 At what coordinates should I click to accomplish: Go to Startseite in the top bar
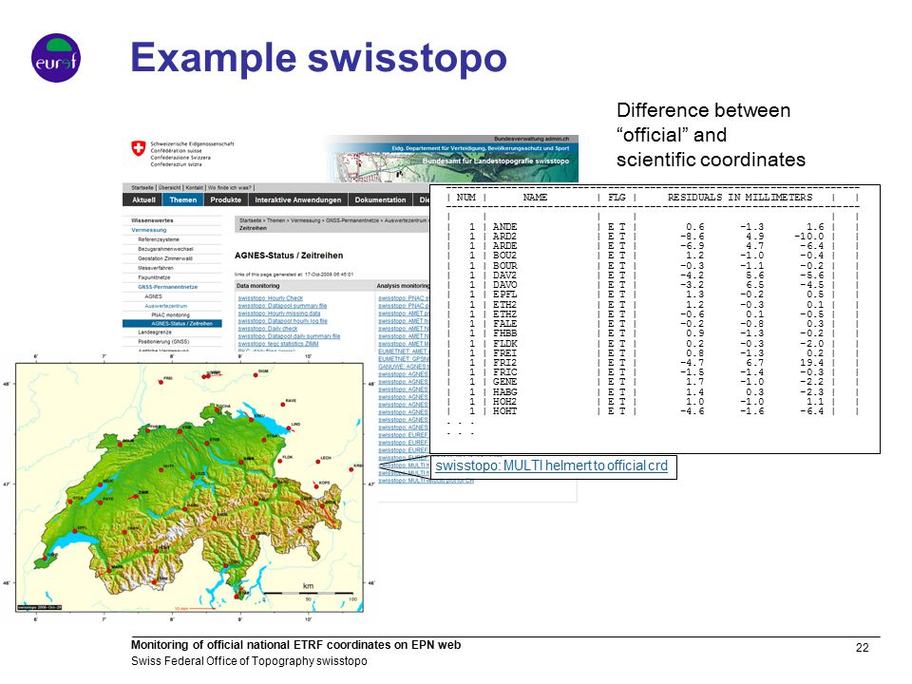[x=142, y=187]
